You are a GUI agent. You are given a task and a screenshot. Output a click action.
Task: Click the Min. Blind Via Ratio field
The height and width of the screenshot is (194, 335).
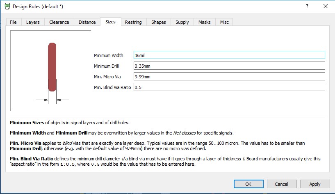click(229, 87)
